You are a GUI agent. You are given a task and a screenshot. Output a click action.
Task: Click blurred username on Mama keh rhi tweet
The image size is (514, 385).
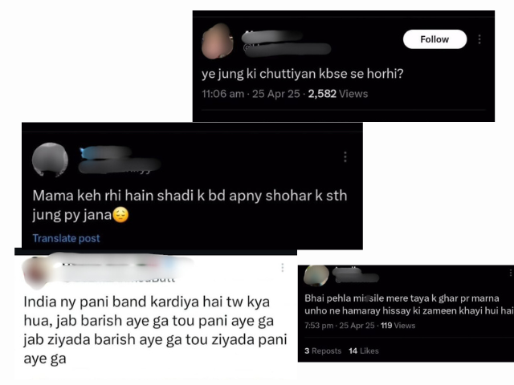click(x=105, y=152)
